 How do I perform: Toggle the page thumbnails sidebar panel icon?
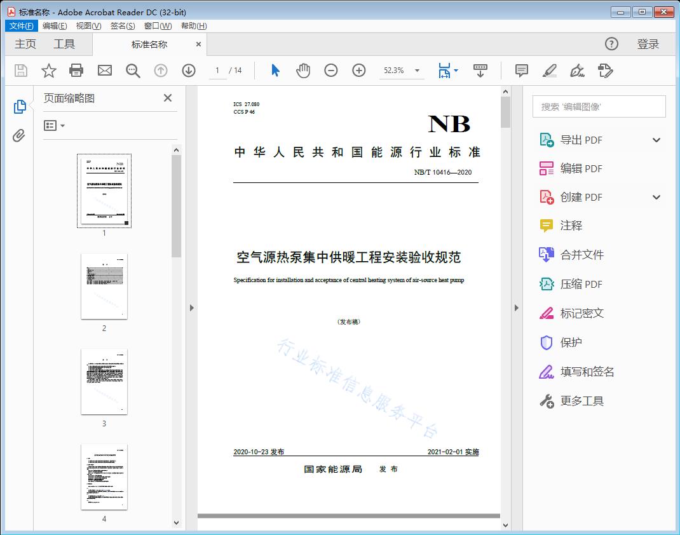point(19,106)
